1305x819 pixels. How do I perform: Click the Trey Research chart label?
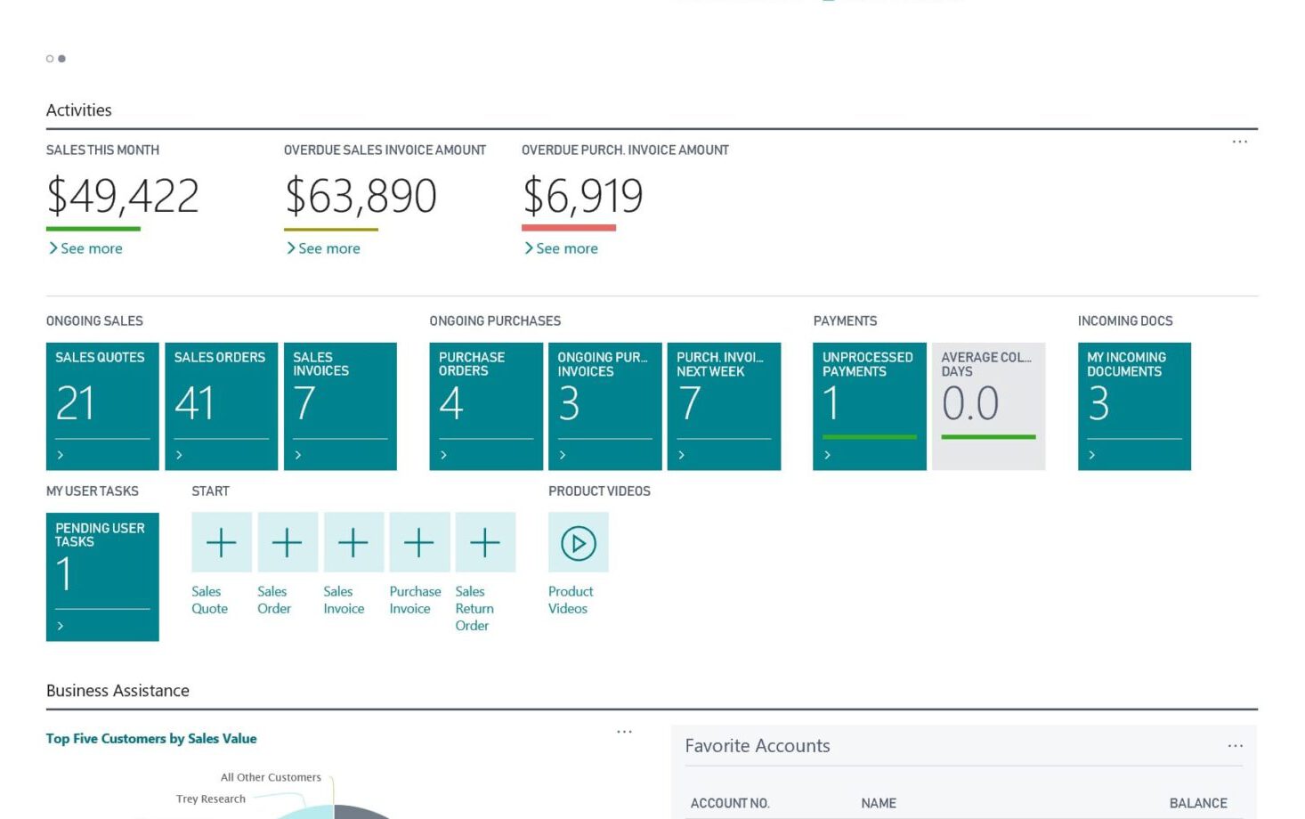point(211,799)
